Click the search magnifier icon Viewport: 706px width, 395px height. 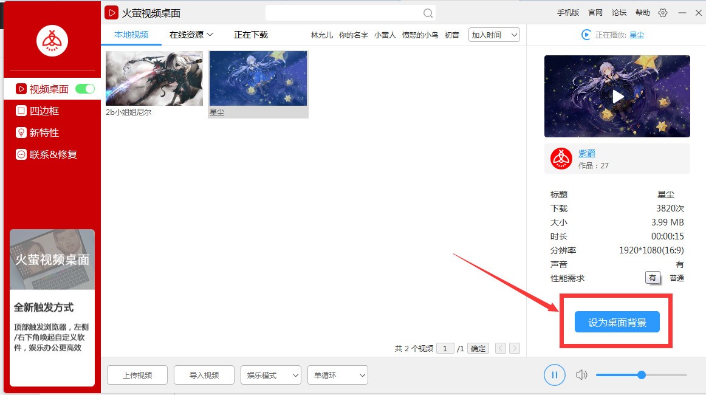[428, 12]
